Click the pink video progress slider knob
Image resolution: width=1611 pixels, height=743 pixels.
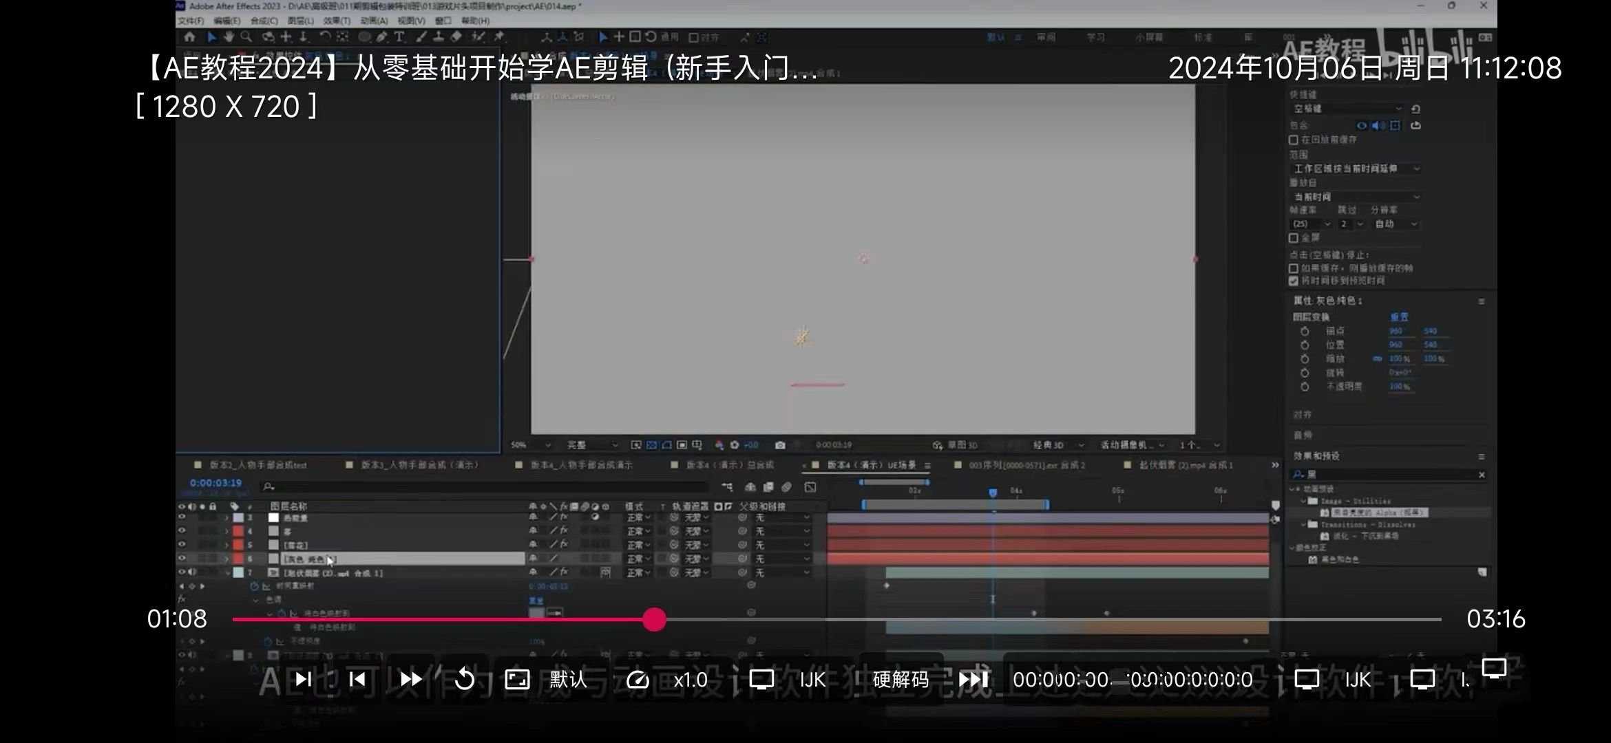[x=654, y=619]
